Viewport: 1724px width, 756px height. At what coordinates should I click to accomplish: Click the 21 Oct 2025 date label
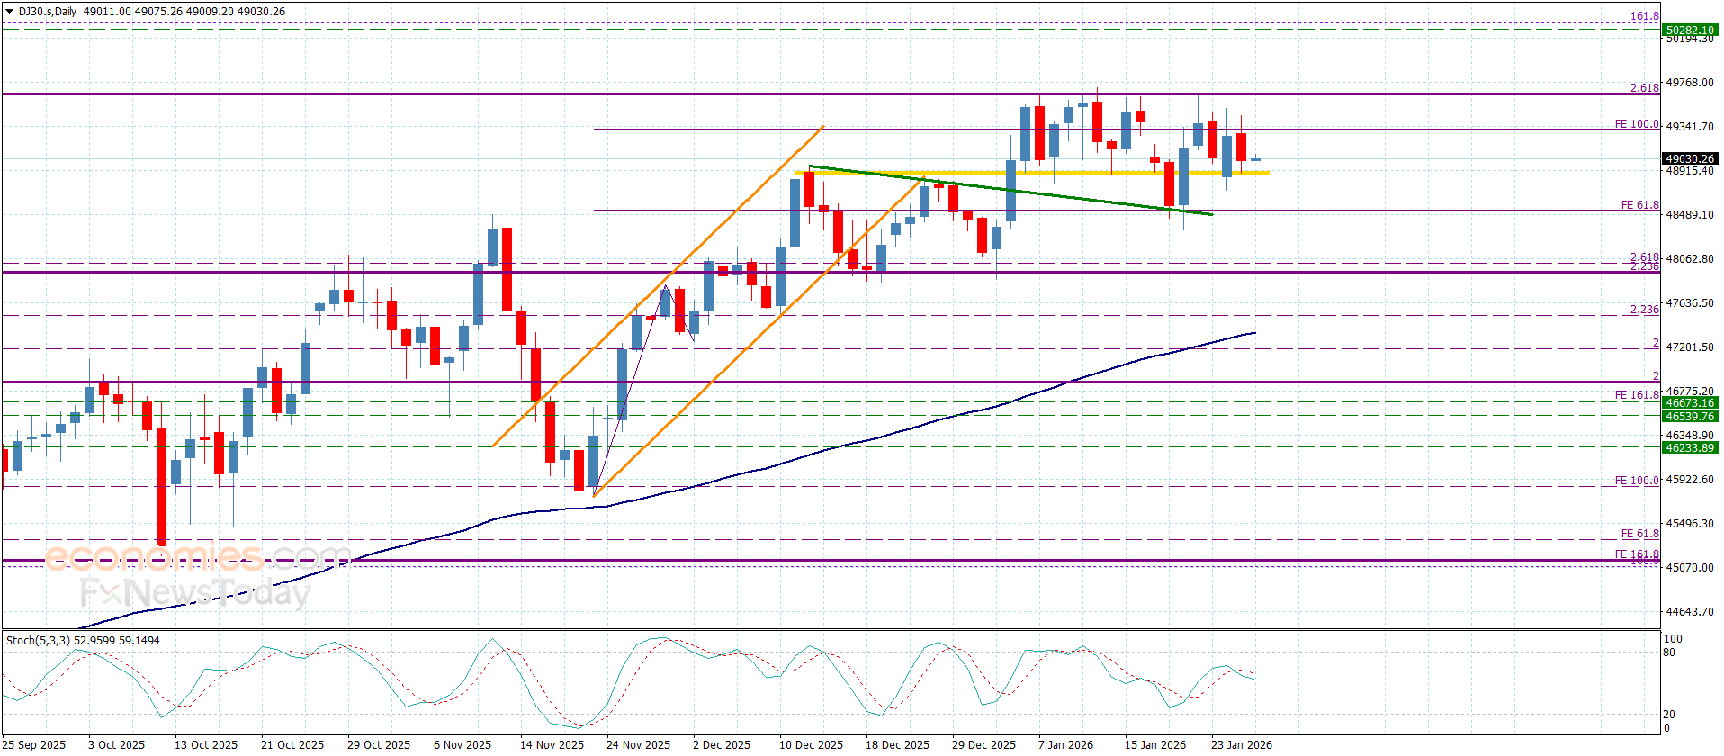[x=292, y=744]
